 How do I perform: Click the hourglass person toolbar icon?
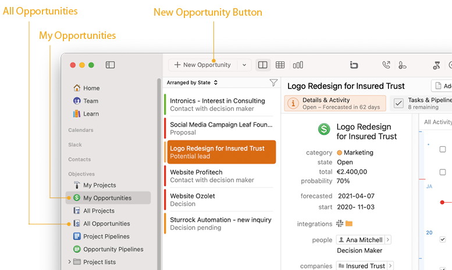(436, 65)
